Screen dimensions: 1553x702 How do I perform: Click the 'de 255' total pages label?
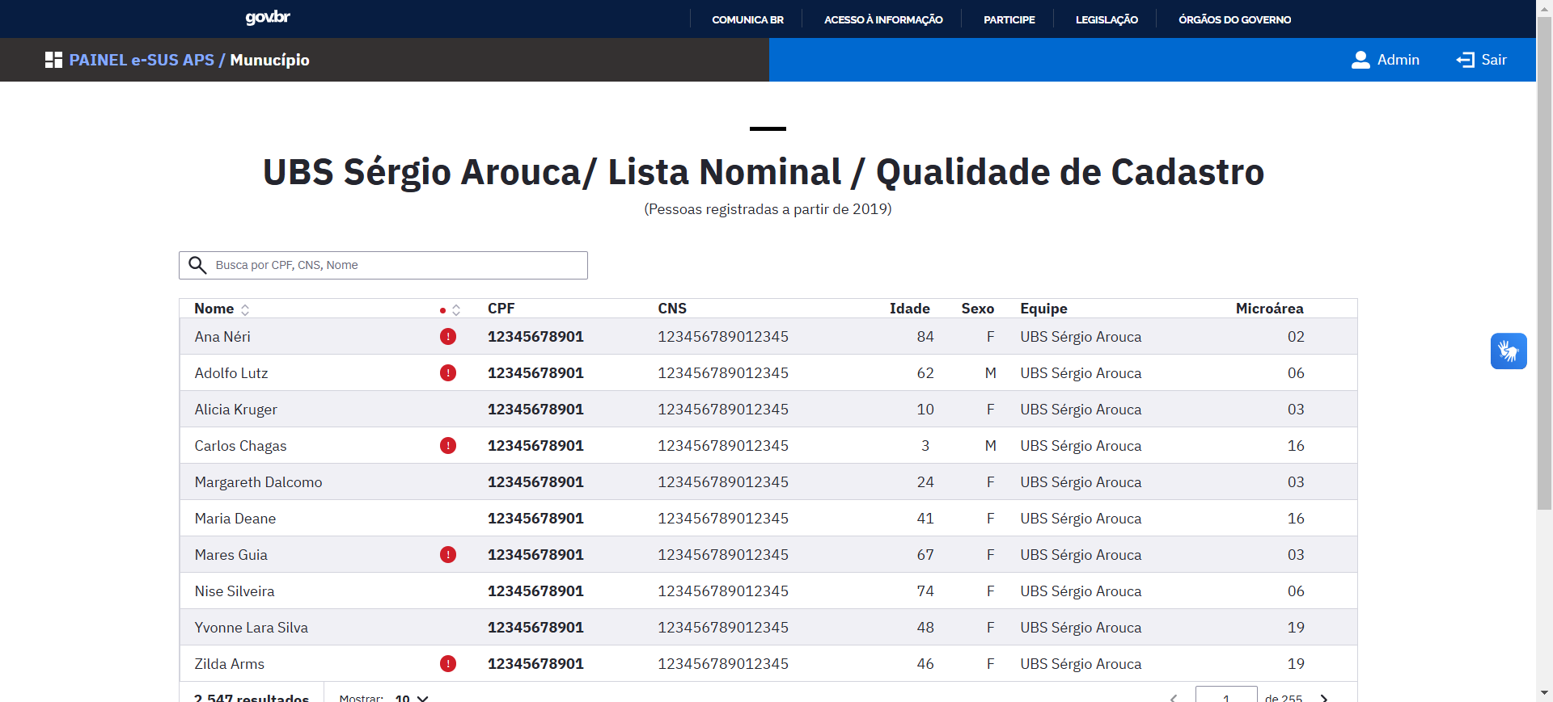point(1284,697)
